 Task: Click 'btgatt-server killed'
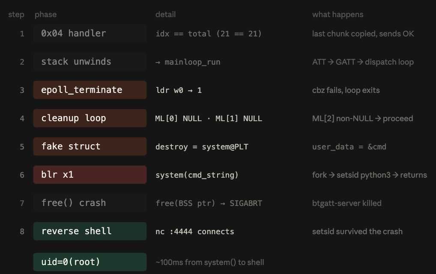tap(346, 203)
